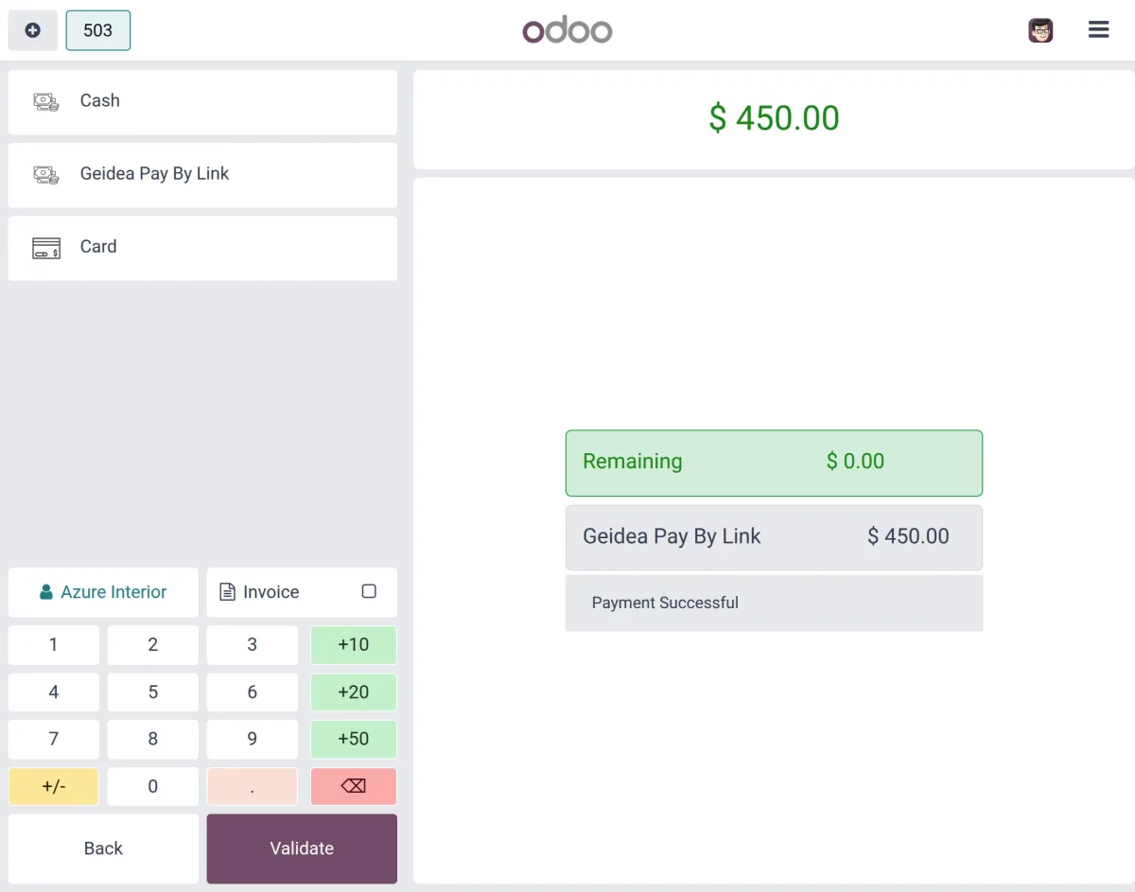Click the Odoo logo

point(567,29)
